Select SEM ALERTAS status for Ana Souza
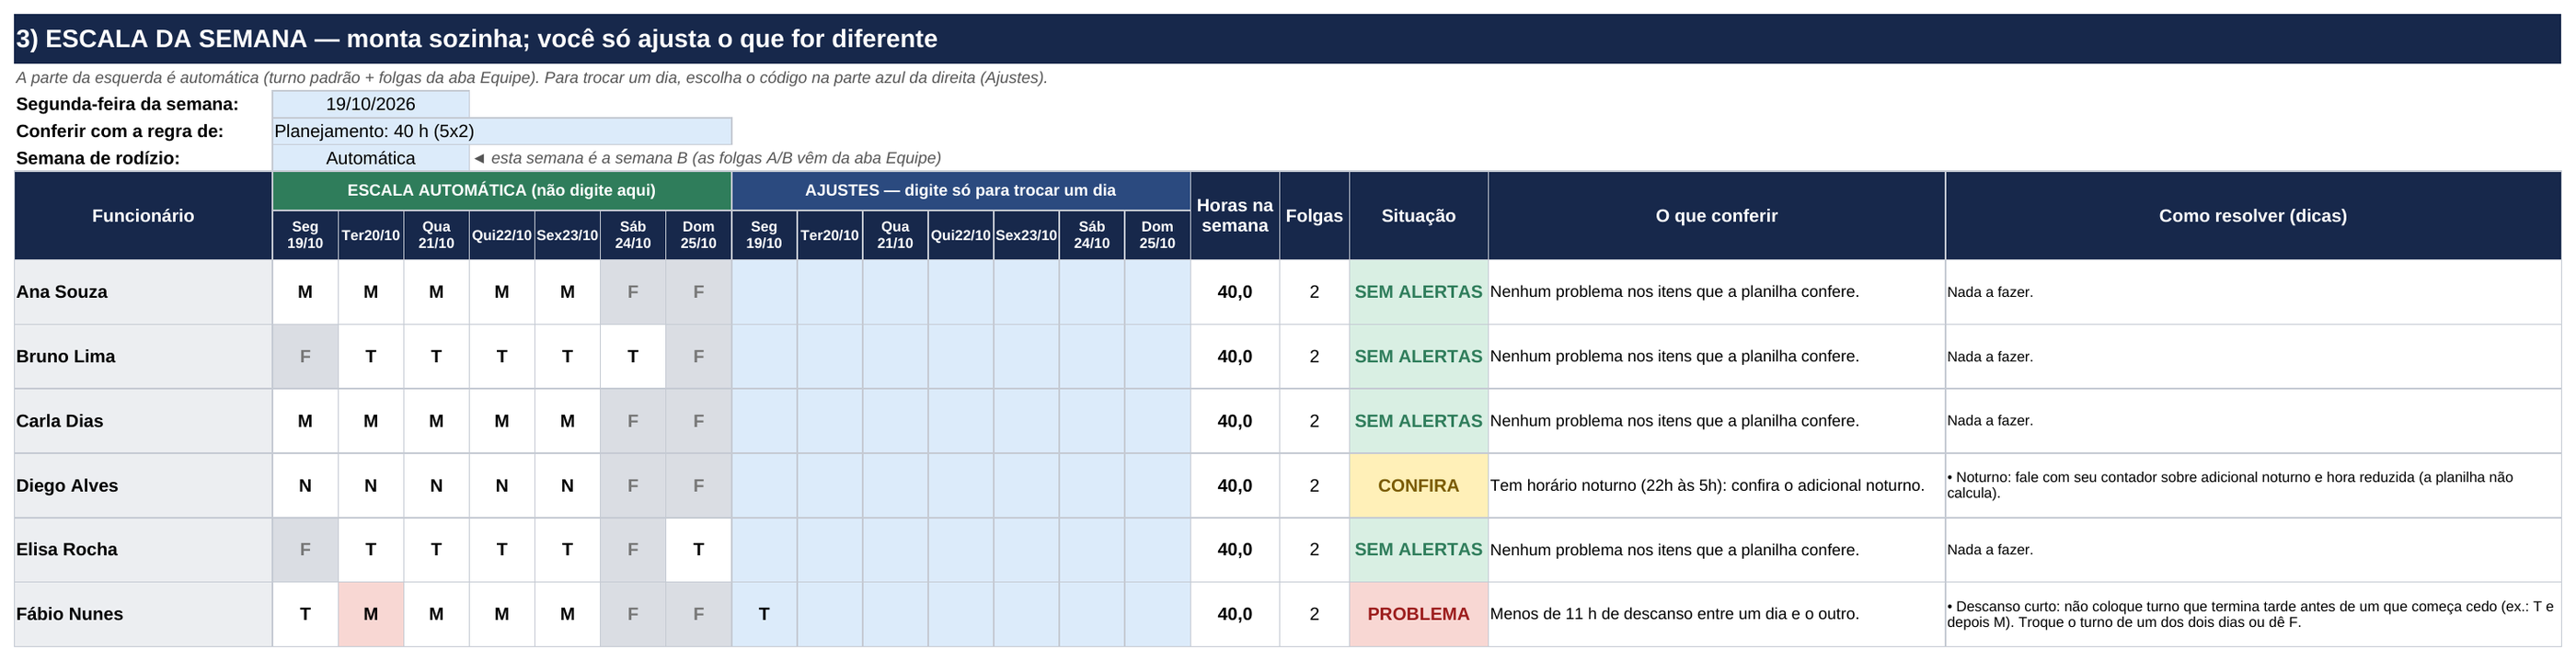The height and width of the screenshot is (661, 2576). [1418, 292]
